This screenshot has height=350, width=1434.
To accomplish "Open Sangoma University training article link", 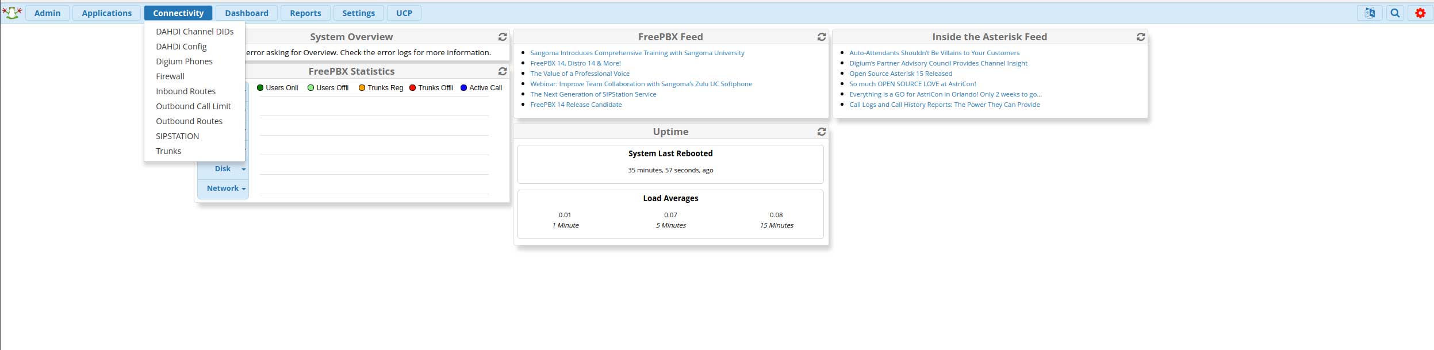I will pyautogui.click(x=637, y=53).
